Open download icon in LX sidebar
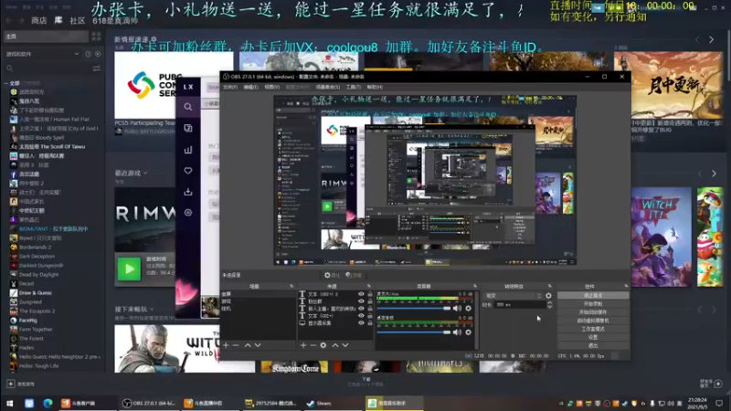Viewport: 731px width, 411px height. (x=188, y=192)
